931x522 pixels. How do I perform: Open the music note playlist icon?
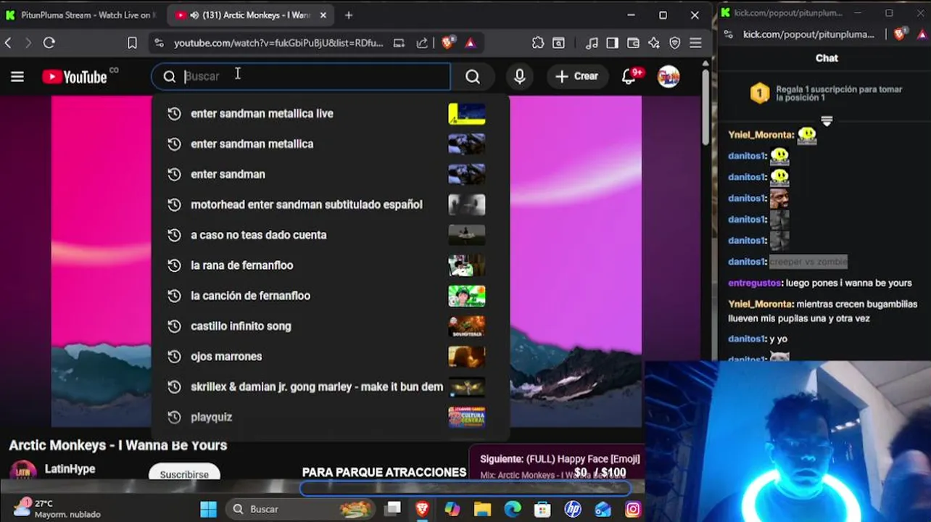(592, 43)
